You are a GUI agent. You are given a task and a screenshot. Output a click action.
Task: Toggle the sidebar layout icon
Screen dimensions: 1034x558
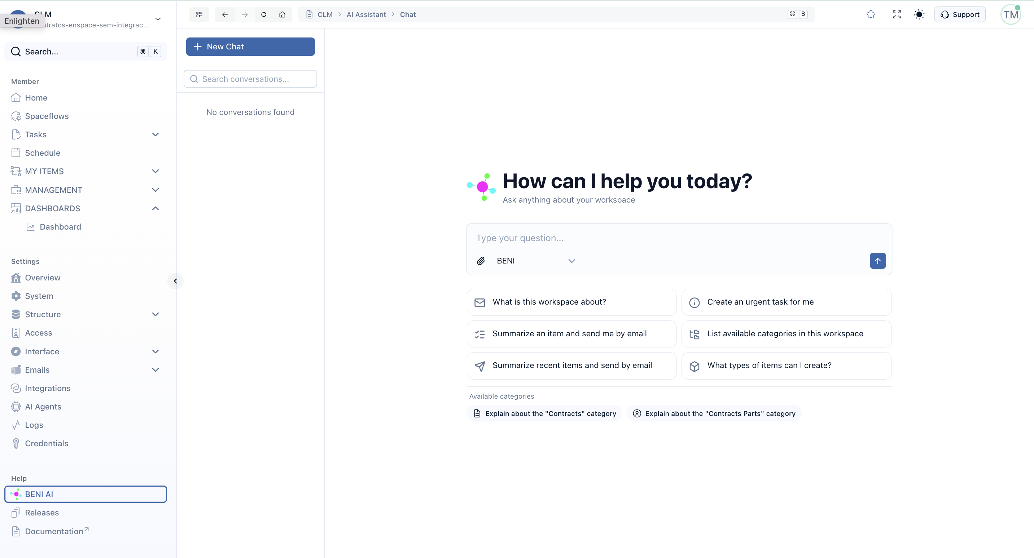199,14
